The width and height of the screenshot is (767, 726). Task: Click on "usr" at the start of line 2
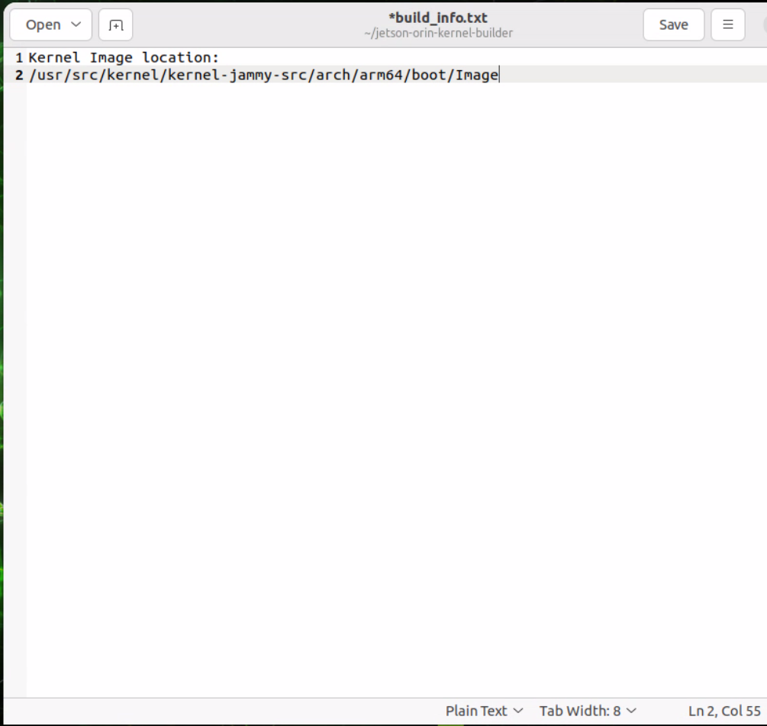point(47,75)
